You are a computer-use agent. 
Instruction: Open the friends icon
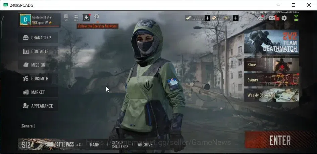point(260,18)
